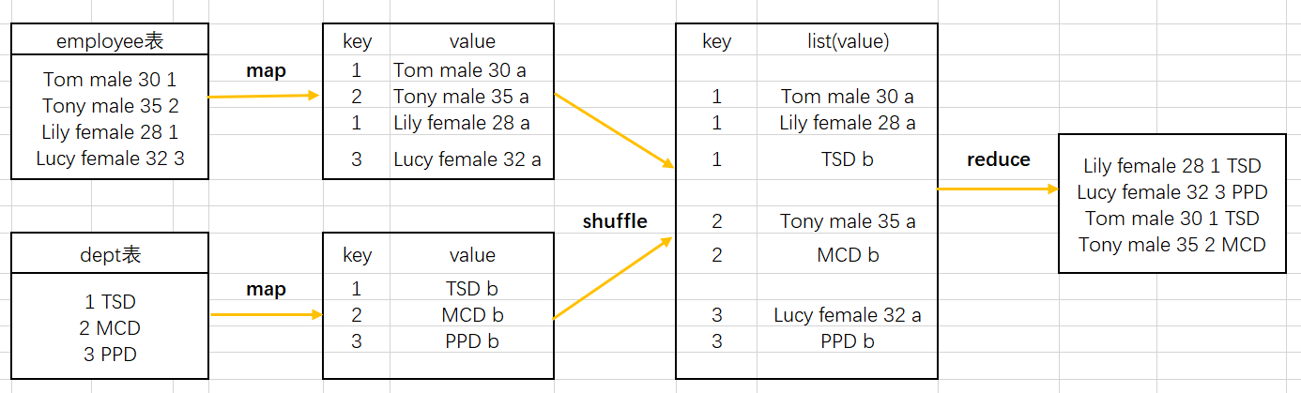Click 'PPD b' in dept map output
This screenshot has width=1301, height=393.
[x=472, y=341]
